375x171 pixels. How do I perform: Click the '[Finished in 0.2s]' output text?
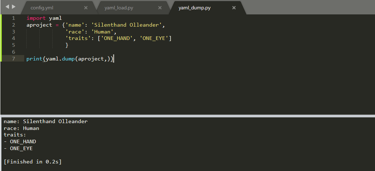33,162
